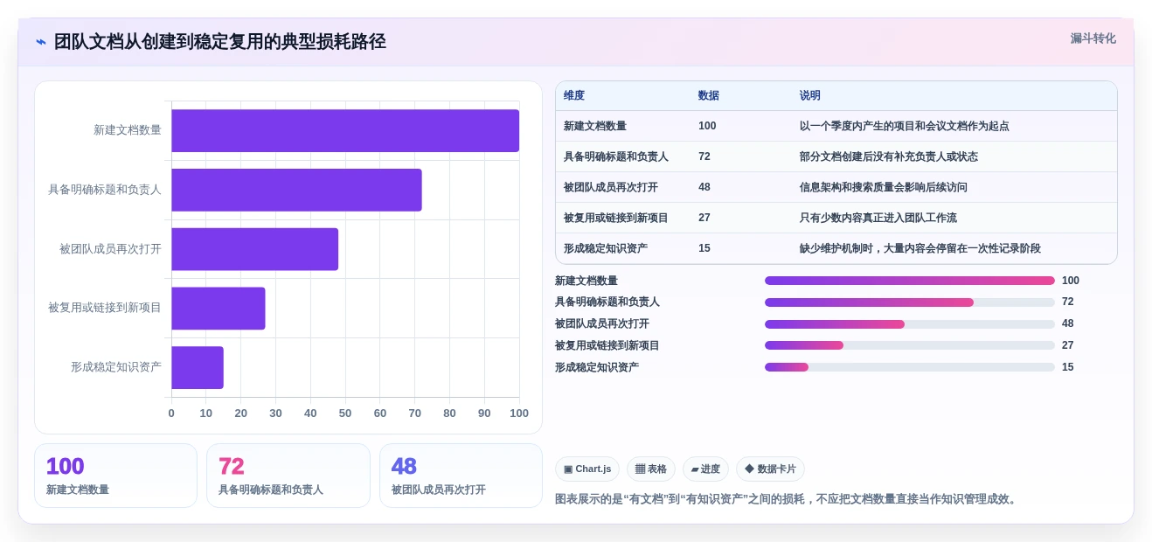Click the table value 27
Screen dimensions: 1152x542
coord(704,218)
